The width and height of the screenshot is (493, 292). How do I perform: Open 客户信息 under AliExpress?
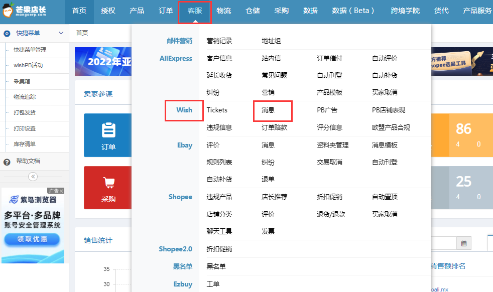tap(219, 58)
